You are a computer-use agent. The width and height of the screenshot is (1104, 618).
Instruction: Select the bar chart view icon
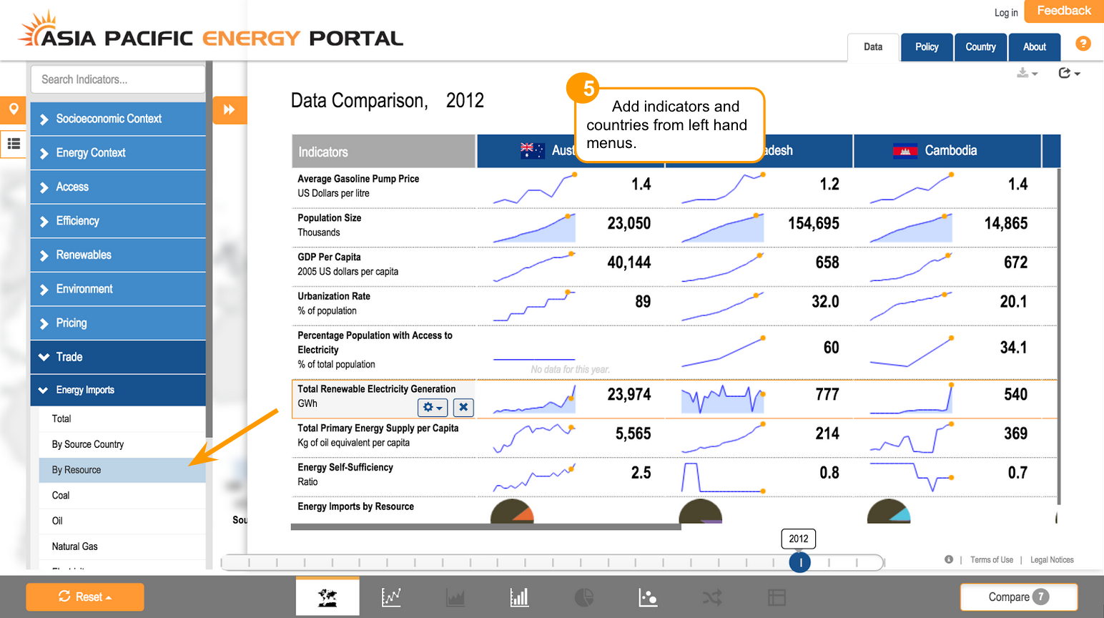point(519,597)
